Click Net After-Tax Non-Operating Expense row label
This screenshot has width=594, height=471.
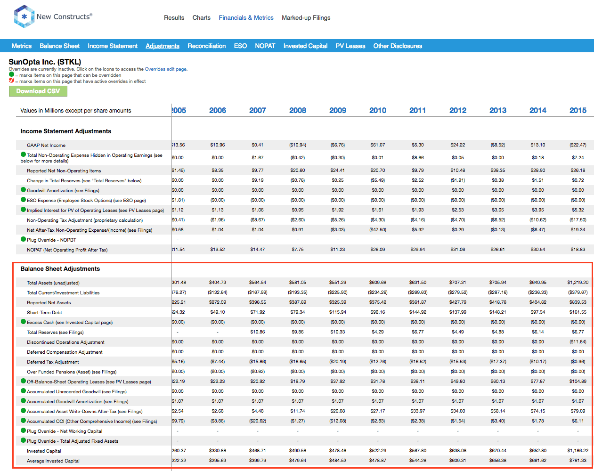click(90, 230)
